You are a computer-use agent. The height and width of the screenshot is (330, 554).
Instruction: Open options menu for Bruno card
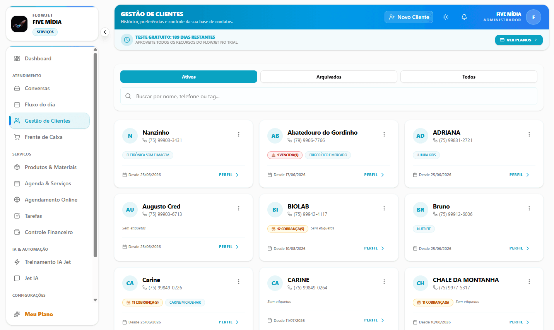pos(529,208)
